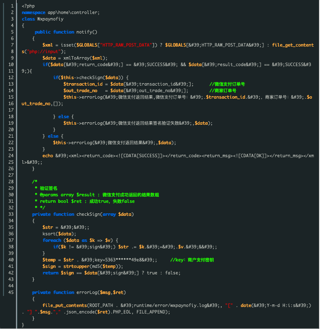Click line number 33 in the gutter

pyautogui.click(x=11, y=214)
